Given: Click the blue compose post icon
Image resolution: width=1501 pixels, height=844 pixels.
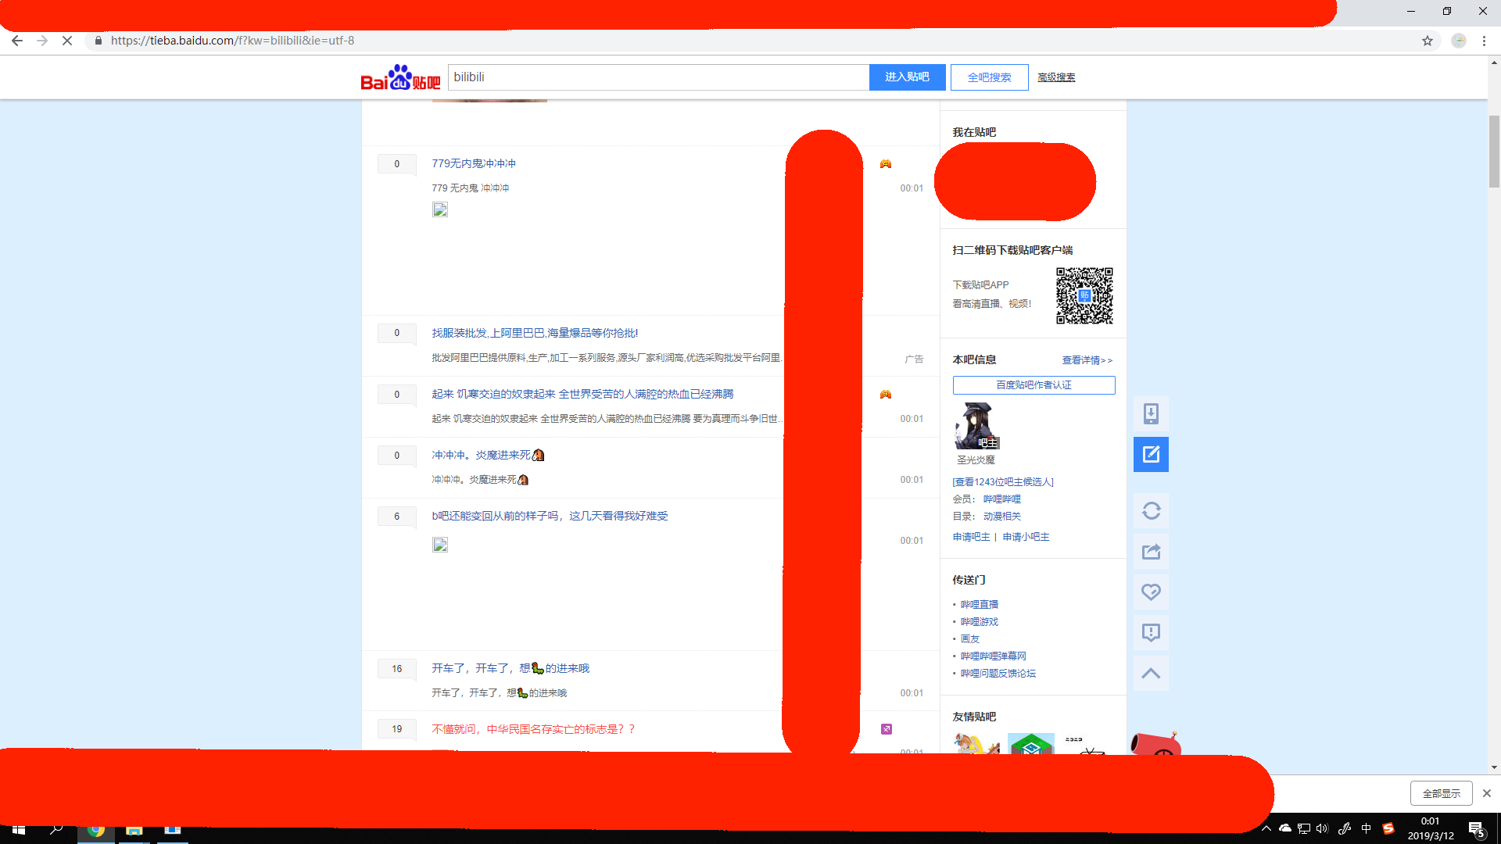Looking at the screenshot, I should (x=1151, y=454).
